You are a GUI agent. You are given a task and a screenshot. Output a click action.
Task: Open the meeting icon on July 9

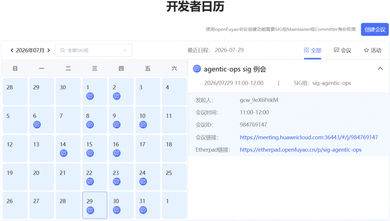click(x=117, y=124)
